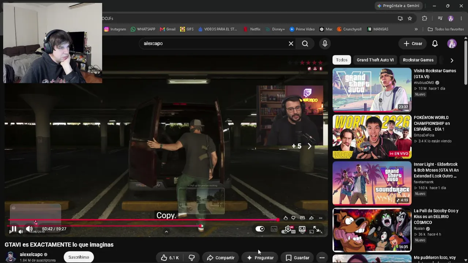Open the MANGAS bookmark
Image resolution: width=468 pixels, height=263 pixels.
(378, 29)
